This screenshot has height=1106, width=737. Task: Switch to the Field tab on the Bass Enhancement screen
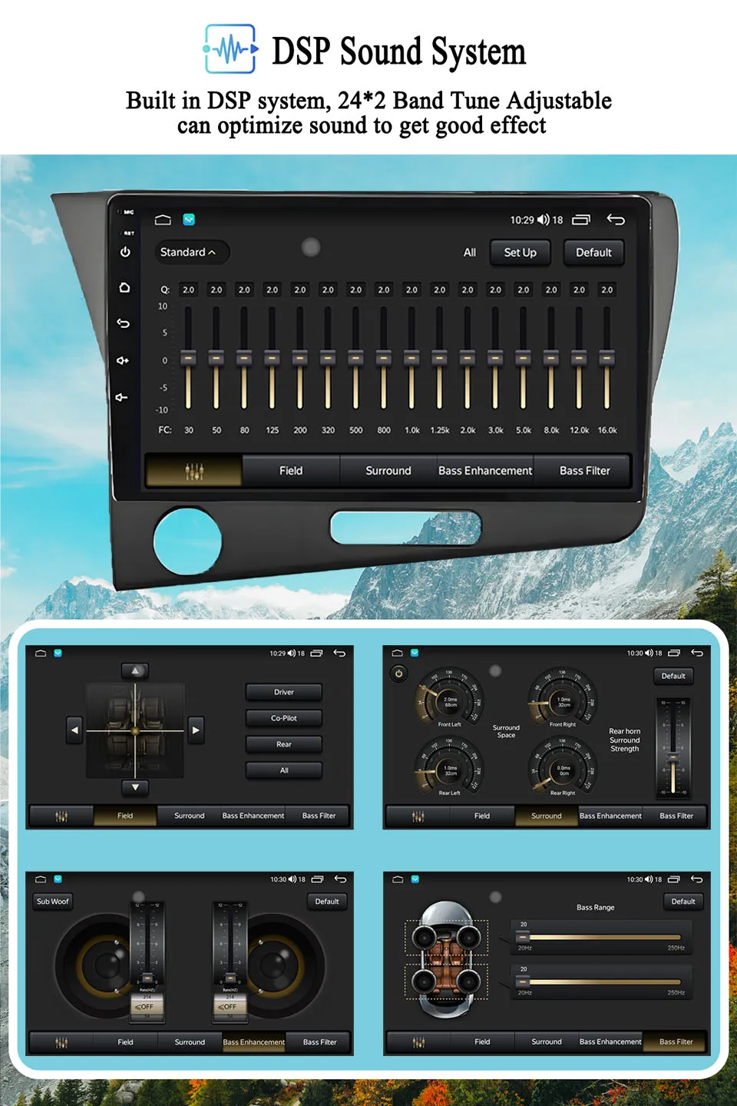click(125, 1042)
